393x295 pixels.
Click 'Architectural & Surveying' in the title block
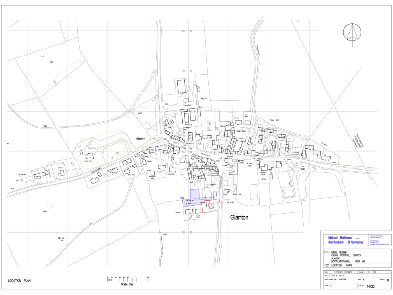pyautogui.click(x=345, y=242)
